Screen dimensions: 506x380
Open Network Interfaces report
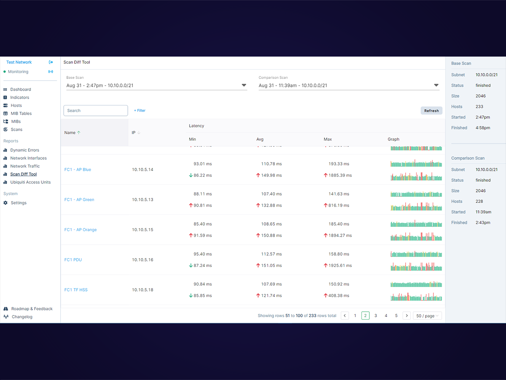click(x=29, y=158)
